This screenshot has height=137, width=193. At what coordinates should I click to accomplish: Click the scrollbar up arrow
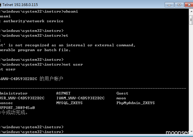click(191, 11)
